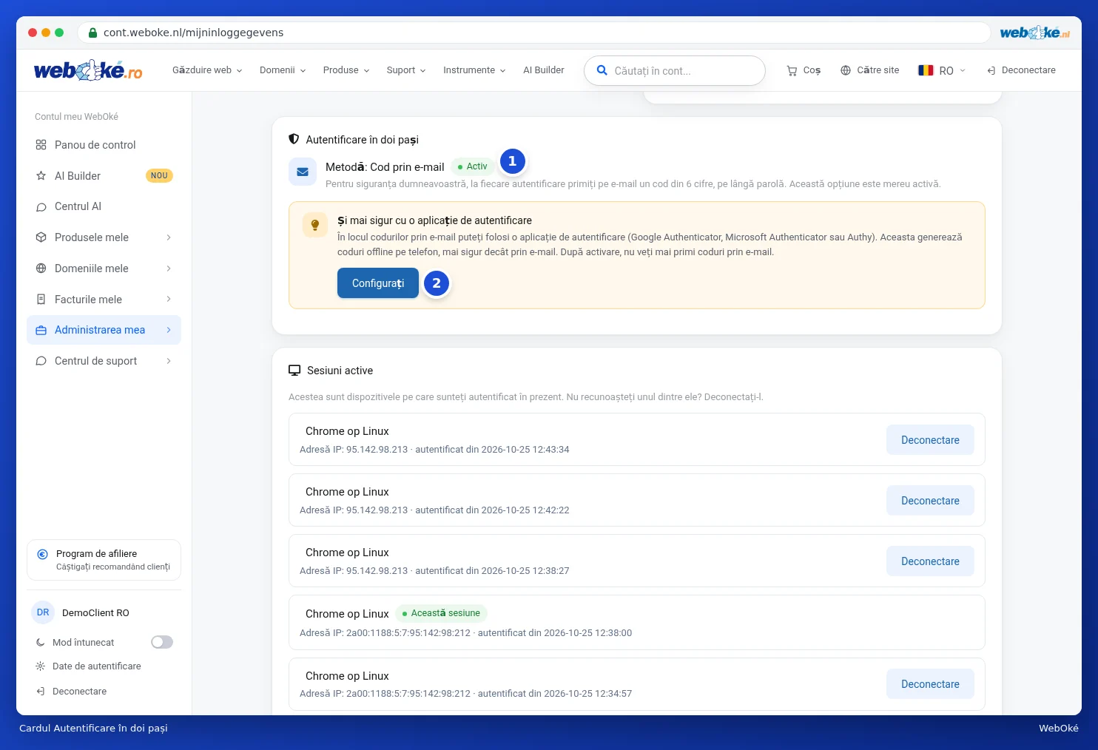
Task: Open AI Builder in the top navigation
Action: [544, 70]
